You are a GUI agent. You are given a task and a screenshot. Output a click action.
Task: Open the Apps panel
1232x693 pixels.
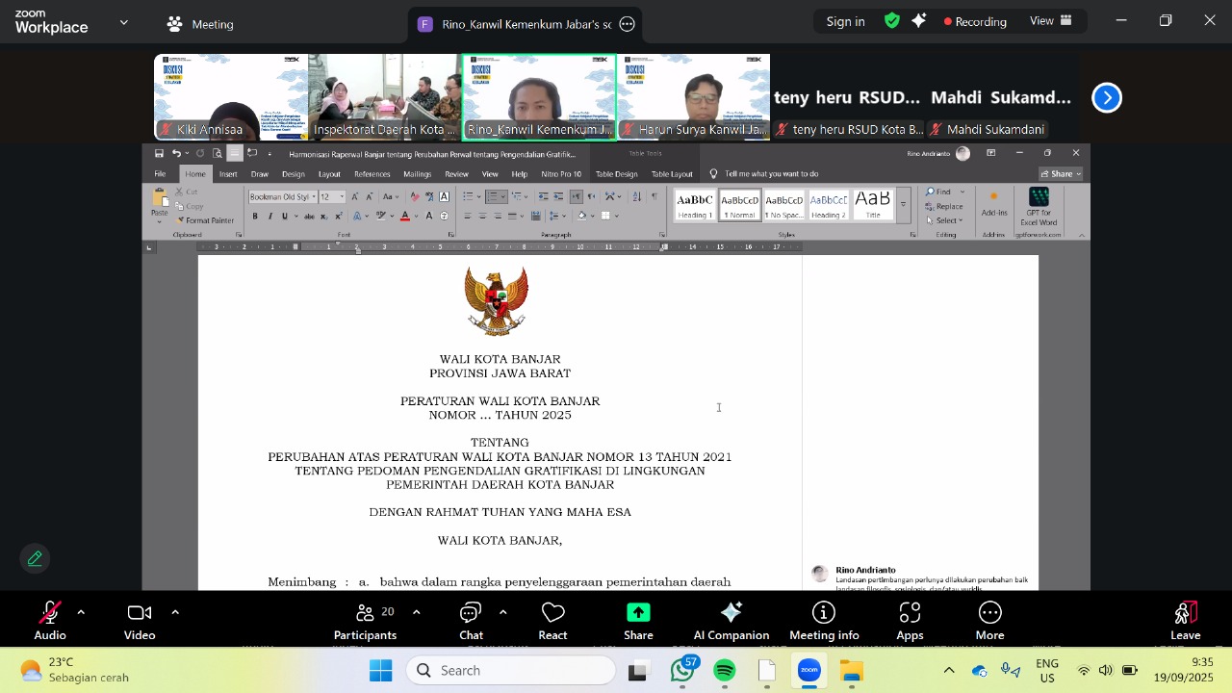tap(910, 621)
